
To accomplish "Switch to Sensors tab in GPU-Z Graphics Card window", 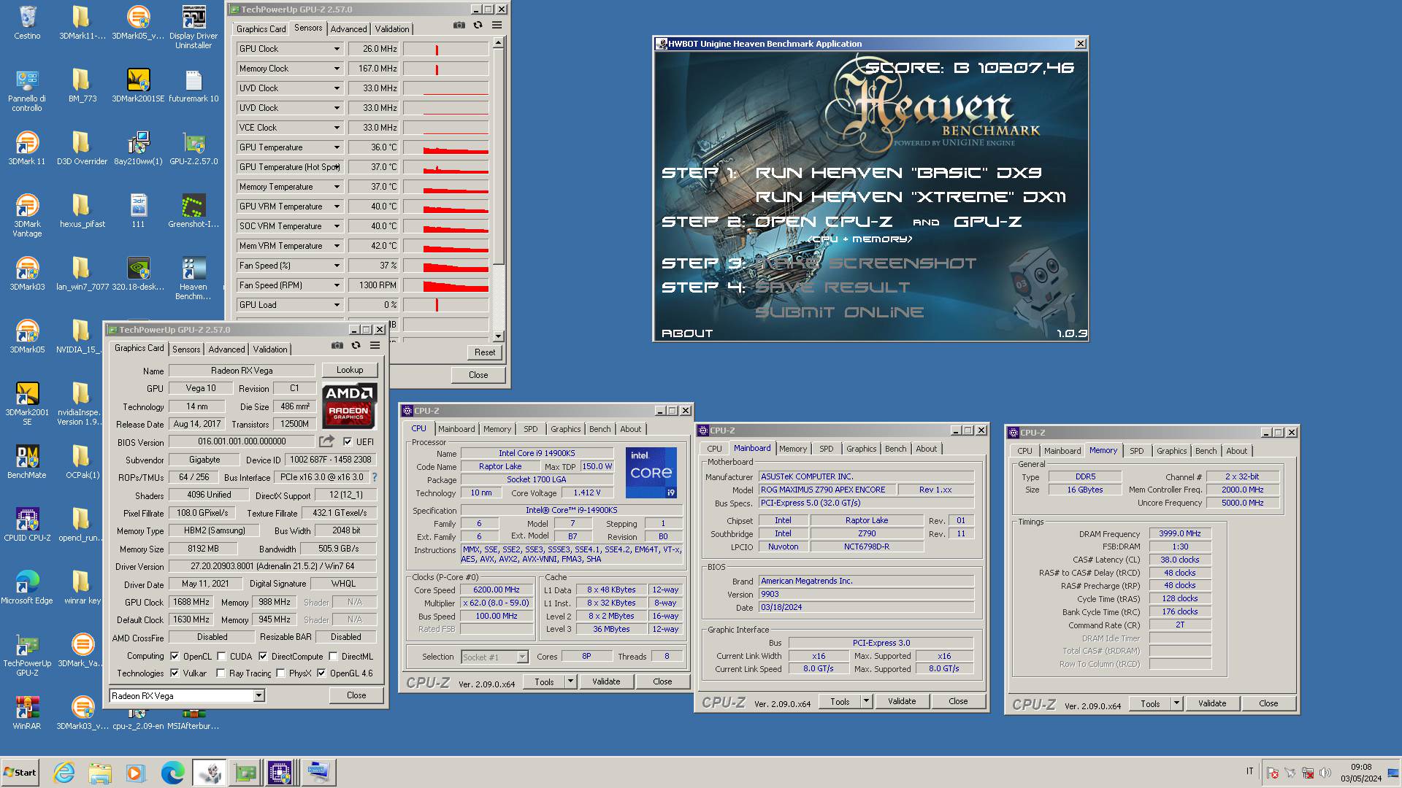I will click(x=186, y=349).
